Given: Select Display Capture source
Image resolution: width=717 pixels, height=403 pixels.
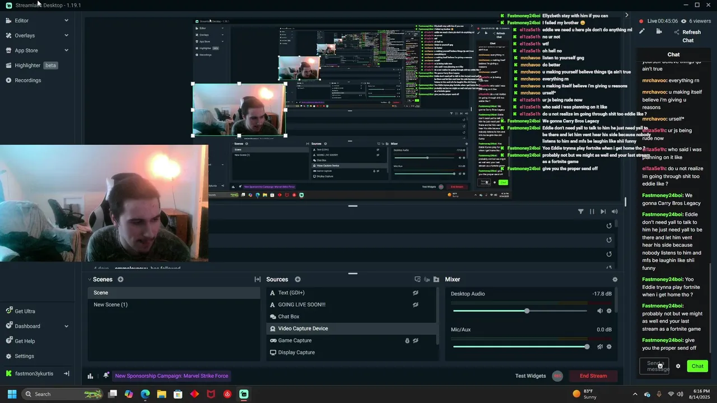Looking at the screenshot, I should pyautogui.click(x=351, y=353).
